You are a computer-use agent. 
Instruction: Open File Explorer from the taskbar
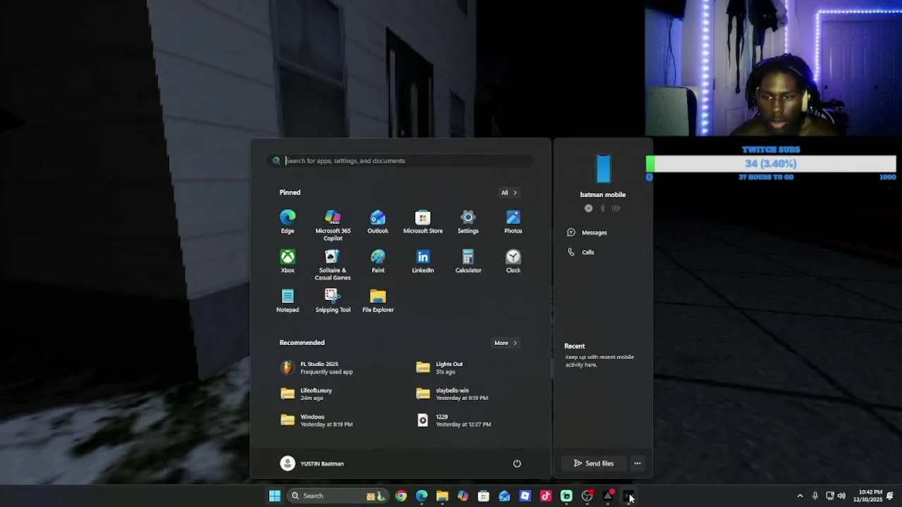tap(442, 496)
